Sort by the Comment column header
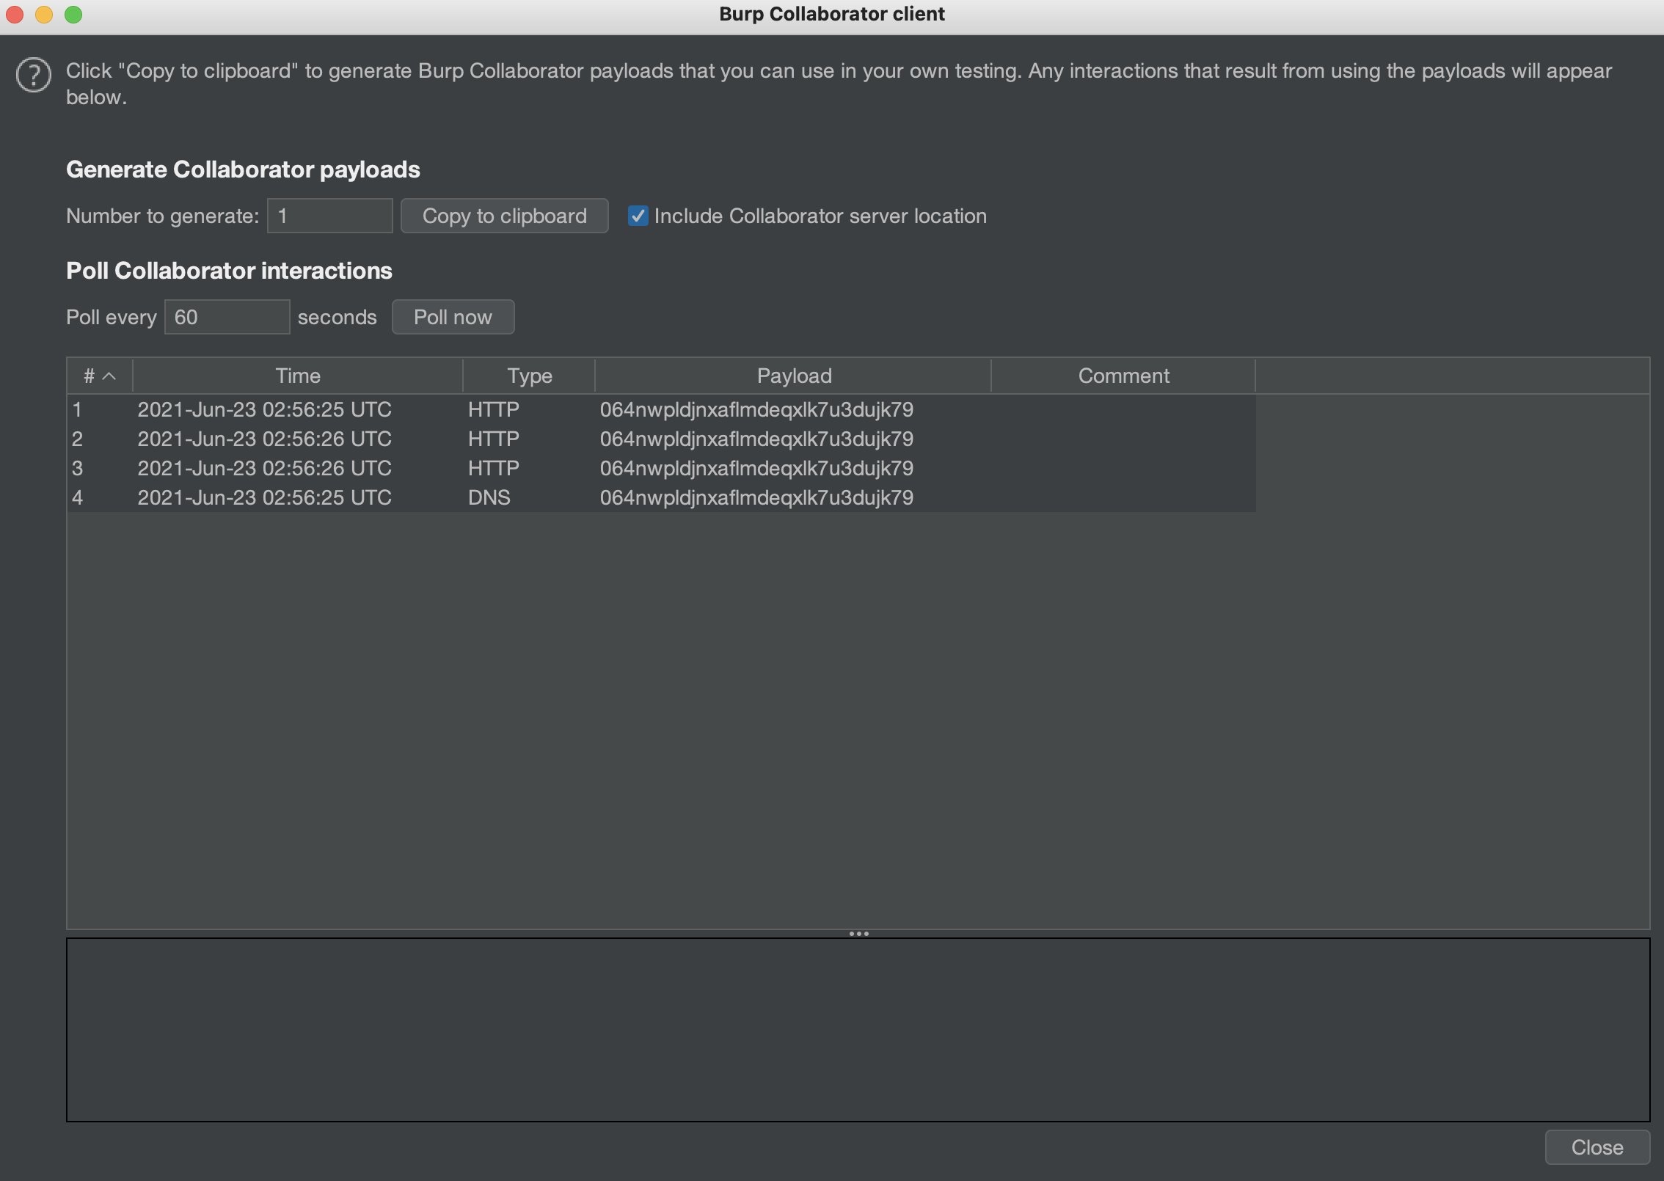This screenshot has height=1181, width=1664. click(1123, 376)
